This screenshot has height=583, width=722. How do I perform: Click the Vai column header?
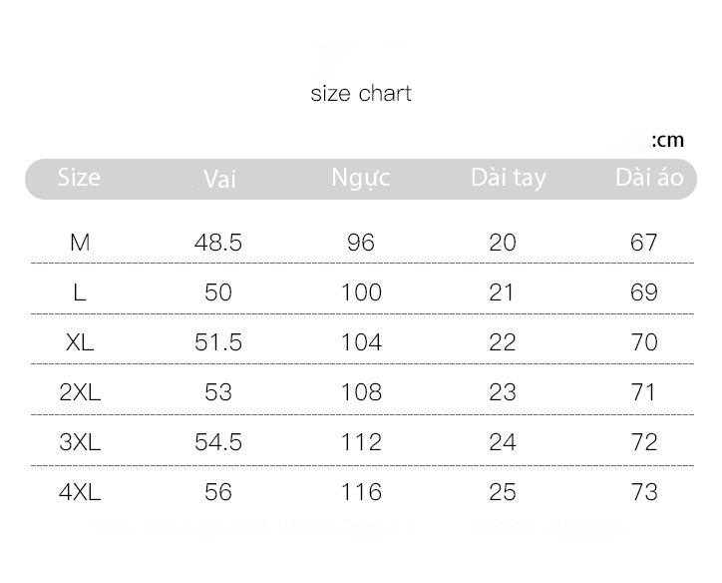219,180
